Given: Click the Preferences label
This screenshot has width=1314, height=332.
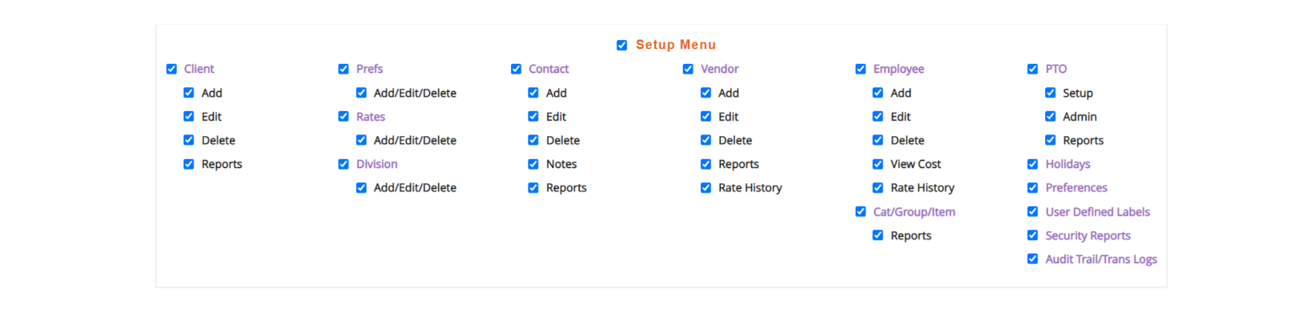Looking at the screenshot, I should (x=1076, y=188).
